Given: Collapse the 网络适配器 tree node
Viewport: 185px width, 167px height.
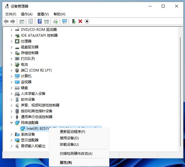Looking at the screenshot, I should point(12,123).
